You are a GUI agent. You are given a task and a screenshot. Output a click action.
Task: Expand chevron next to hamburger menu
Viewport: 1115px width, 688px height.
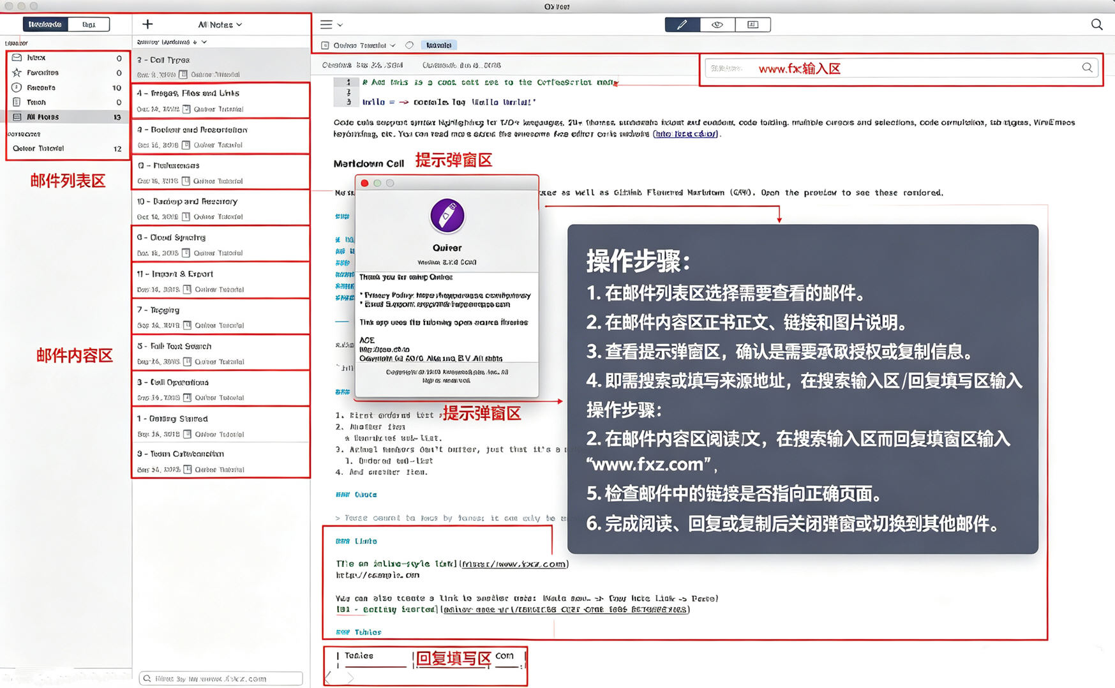coord(340,25)
